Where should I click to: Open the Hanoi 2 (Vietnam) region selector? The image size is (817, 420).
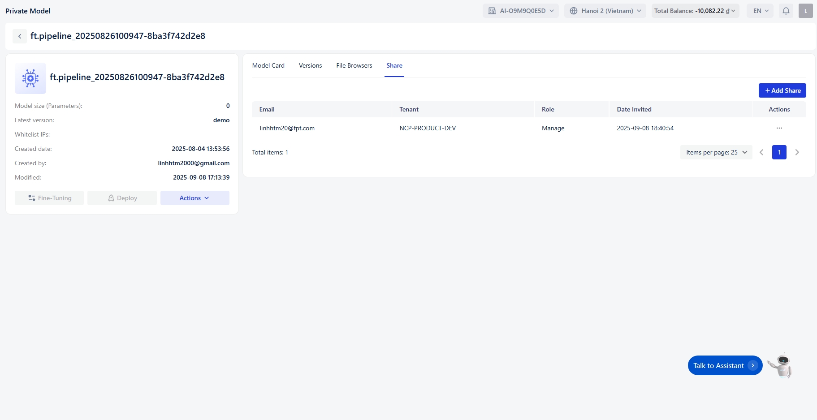605,11
